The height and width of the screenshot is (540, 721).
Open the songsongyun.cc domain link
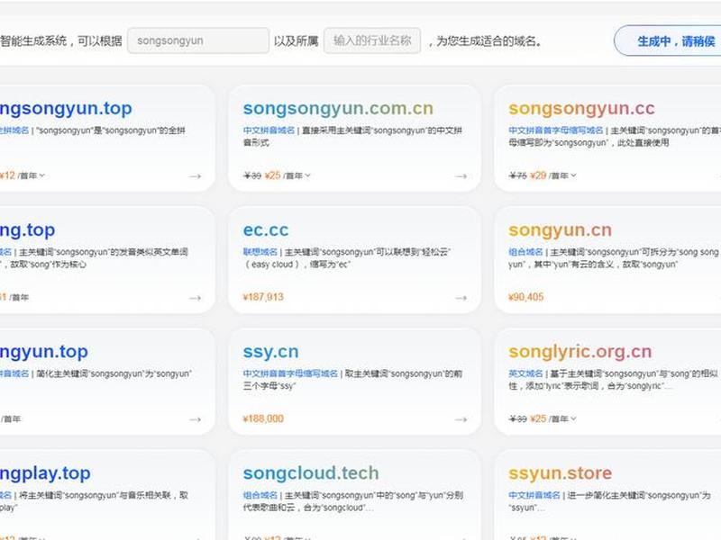(581, 108)
